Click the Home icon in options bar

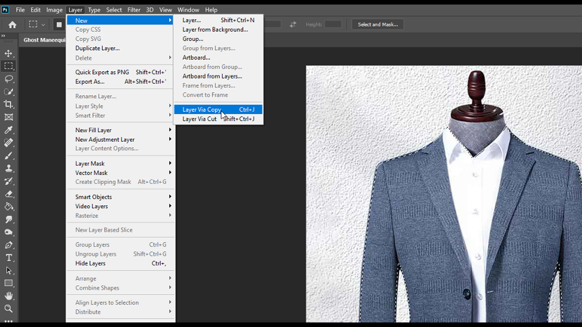tap(12, 25)
